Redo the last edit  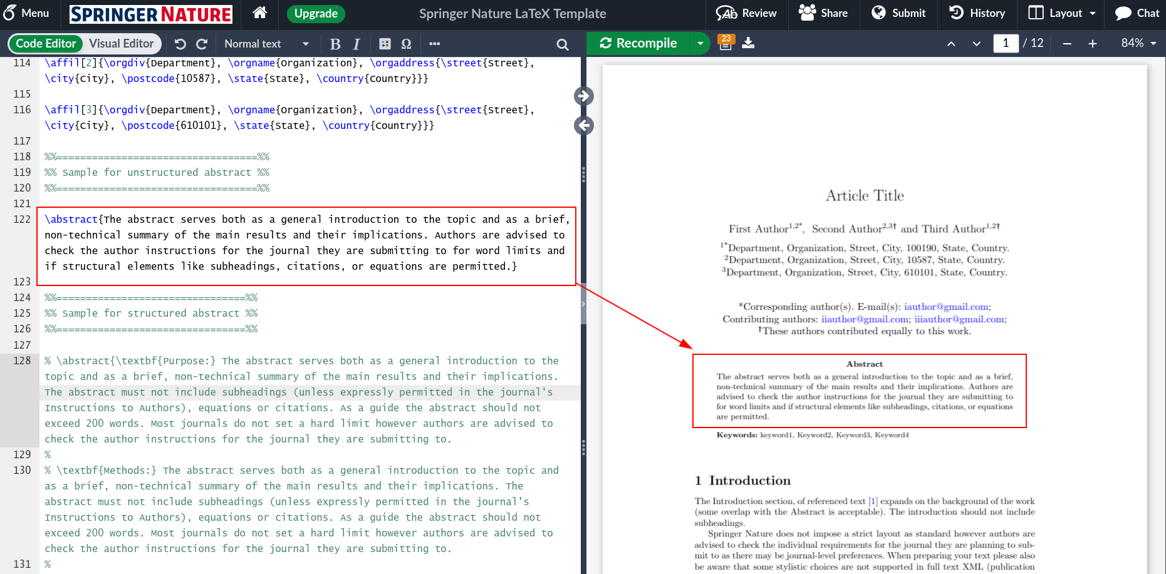[x=202, y=44]
